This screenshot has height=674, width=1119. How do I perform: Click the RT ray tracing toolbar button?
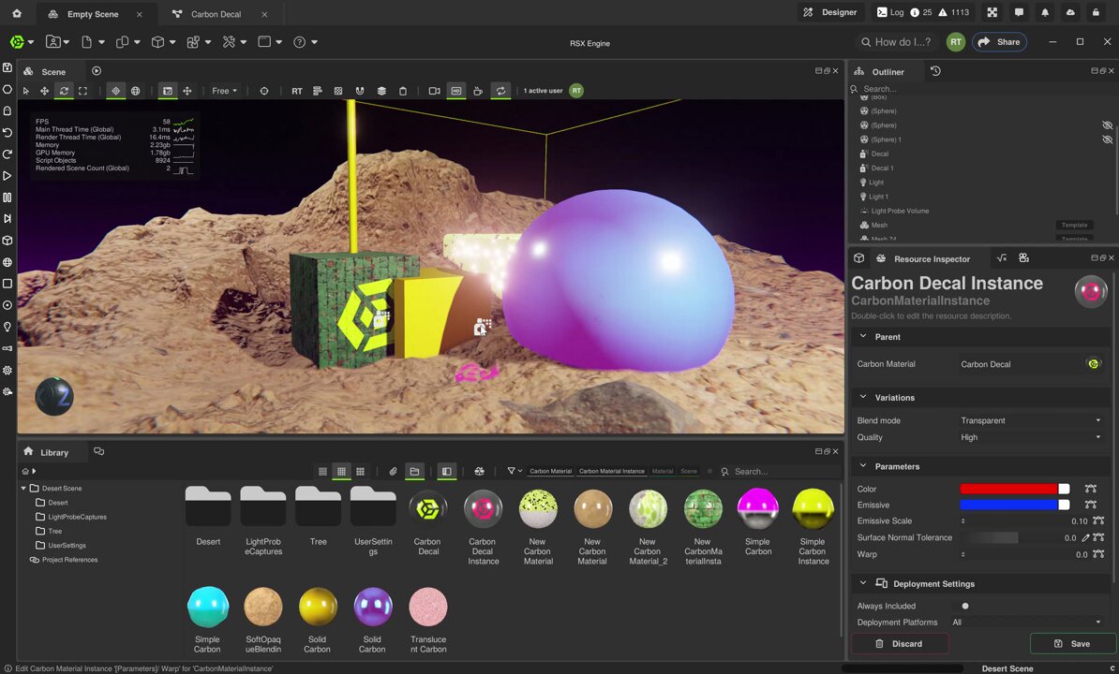pos(297,91)
